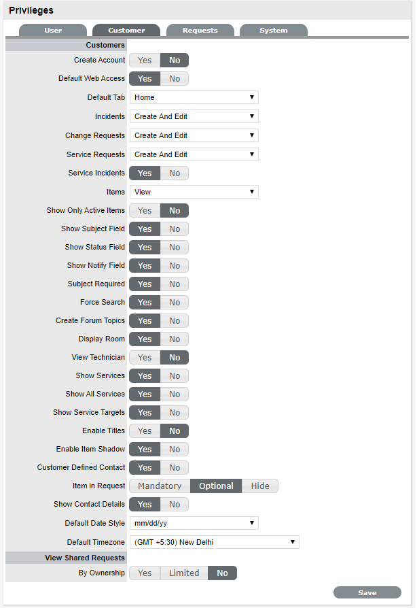Set Force Search to No
Viewport: 417px width, 608px height.
click(x=175, y=303)
